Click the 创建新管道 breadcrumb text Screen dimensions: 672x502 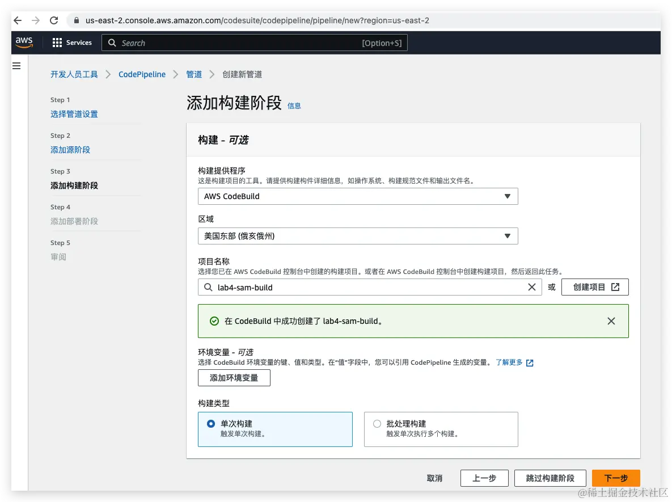[242, 74]
